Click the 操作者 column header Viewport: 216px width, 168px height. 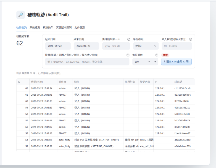65,82
